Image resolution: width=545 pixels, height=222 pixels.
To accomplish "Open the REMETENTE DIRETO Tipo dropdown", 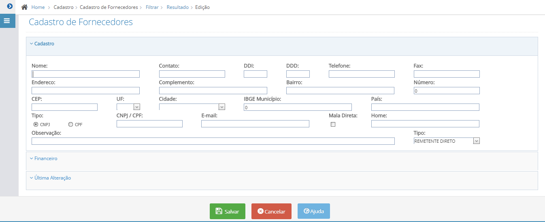I will click(447, 141).
